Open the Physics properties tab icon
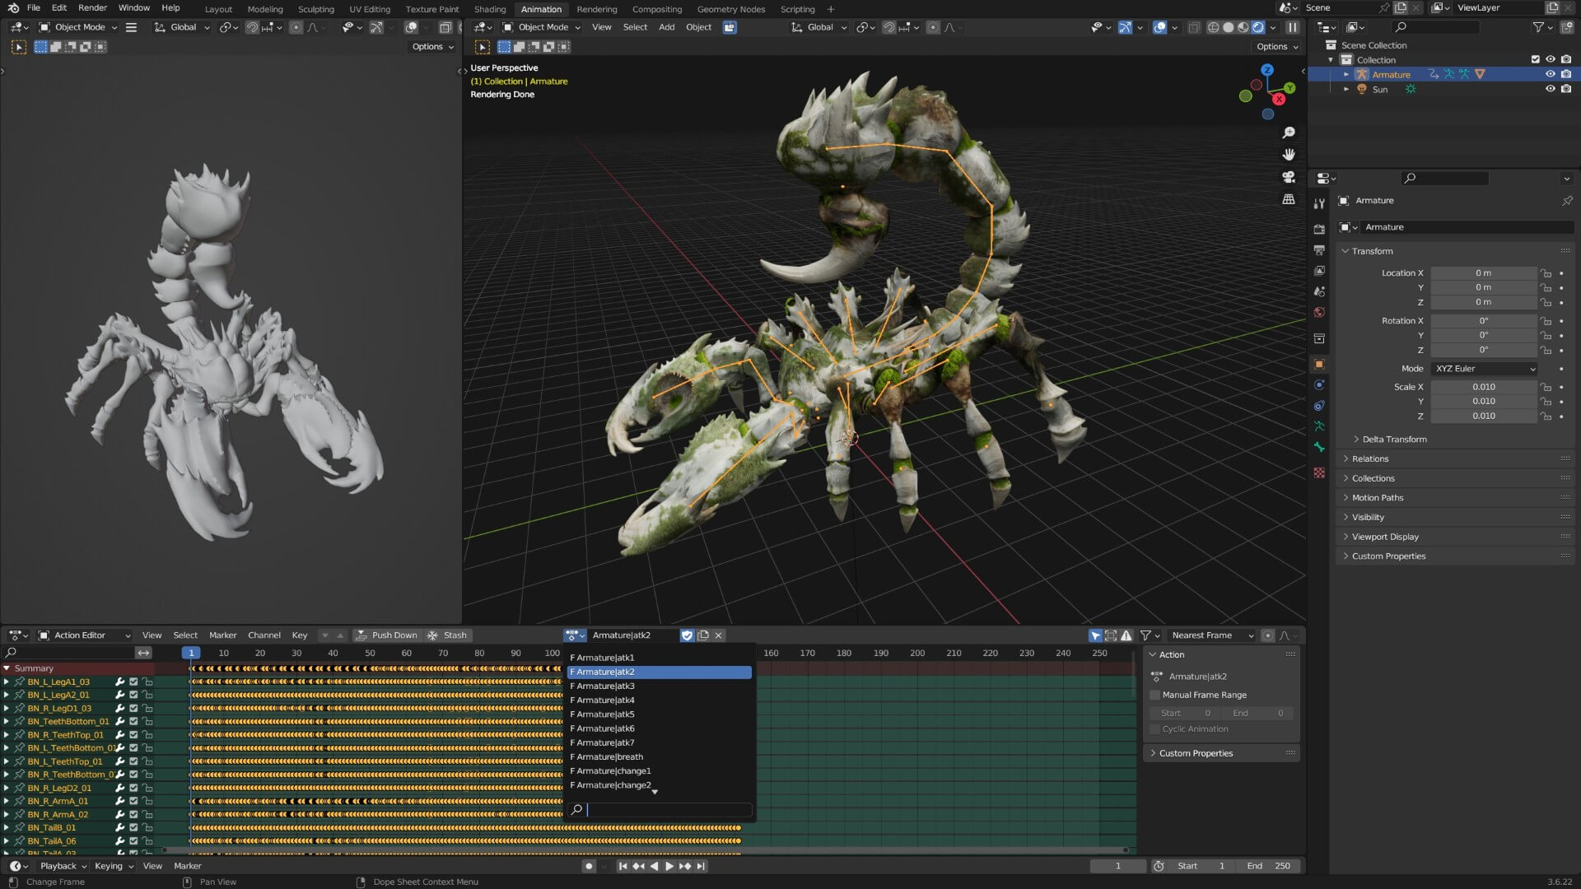1581x889 pixels. (1319, 384)
